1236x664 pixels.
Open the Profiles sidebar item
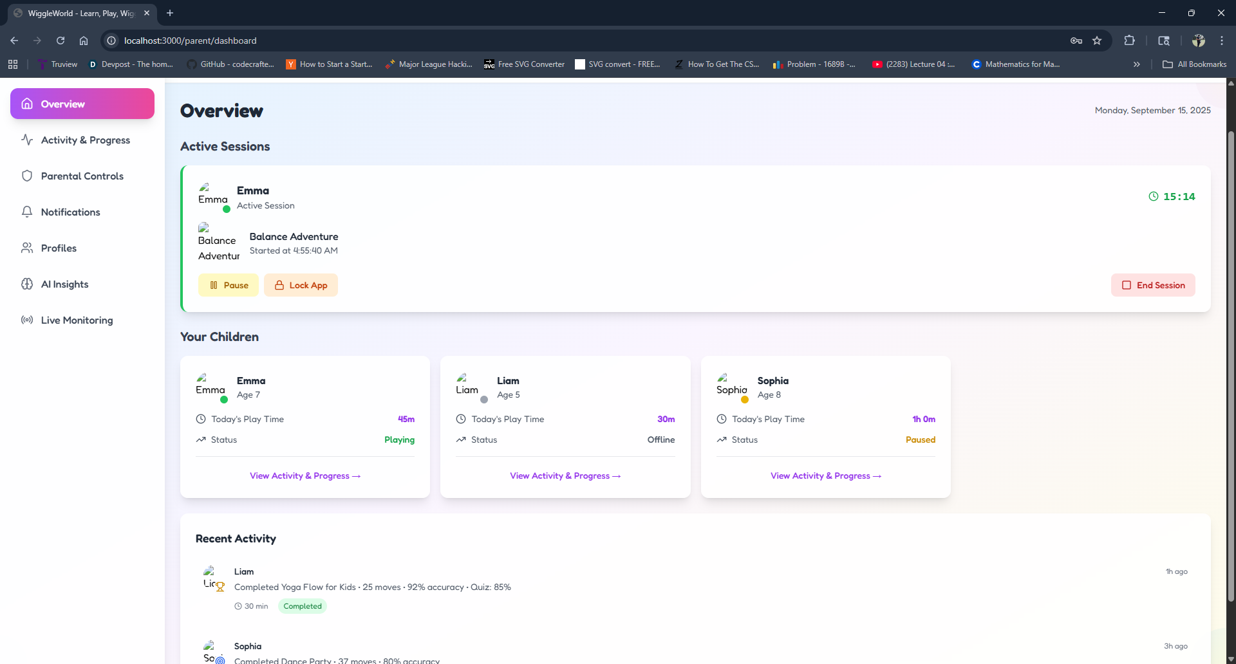click(x=82, y=248)
